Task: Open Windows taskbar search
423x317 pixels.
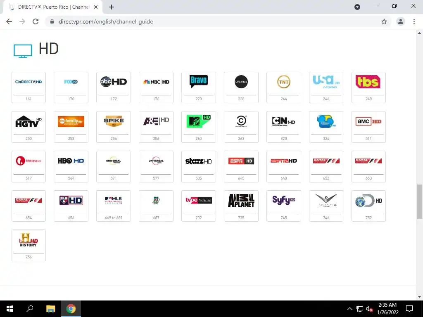Action: coord(30,309)
